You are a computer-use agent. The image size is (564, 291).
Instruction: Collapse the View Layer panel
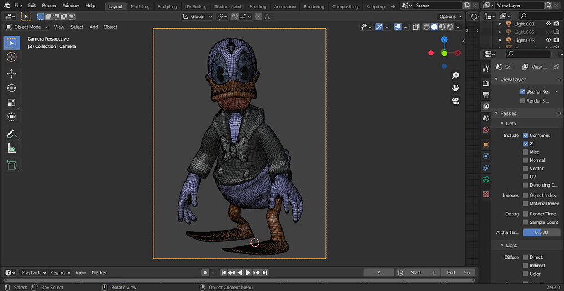tap(496, 80)
